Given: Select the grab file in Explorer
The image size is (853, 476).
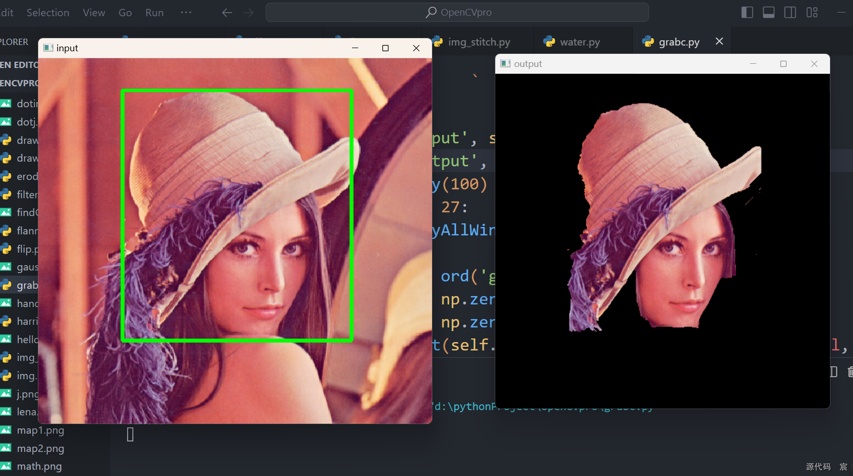Looking at the screenshot, I should point(19,285).
